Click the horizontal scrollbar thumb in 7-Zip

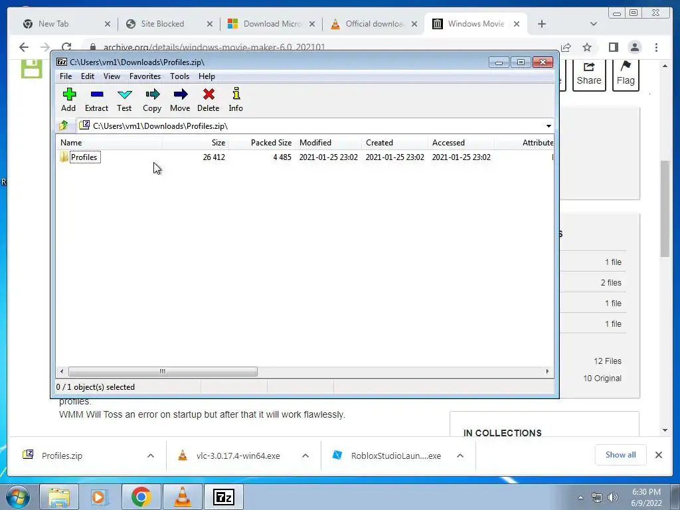[x=163, y=371]
